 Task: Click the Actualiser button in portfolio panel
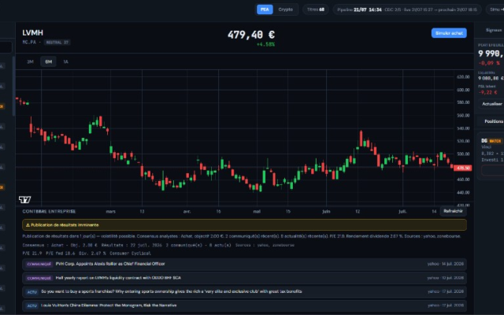click(491, 104)
